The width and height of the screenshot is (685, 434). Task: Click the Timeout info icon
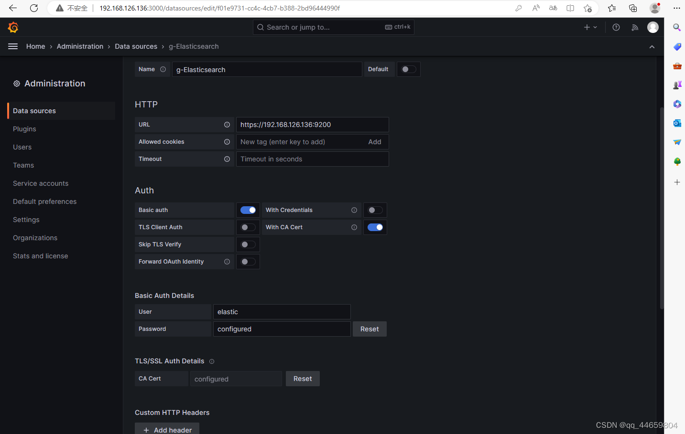227,159
